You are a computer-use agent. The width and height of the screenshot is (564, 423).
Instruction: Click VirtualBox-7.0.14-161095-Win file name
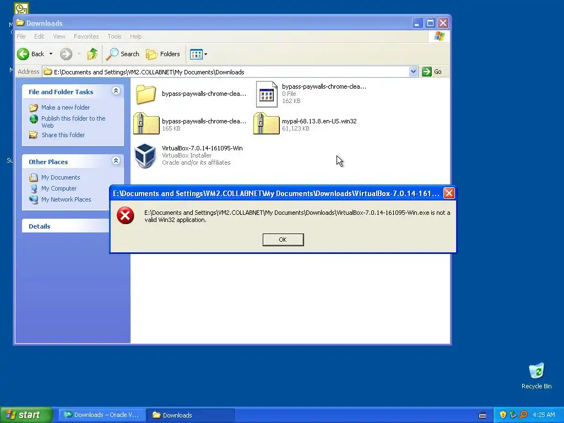tap(202, 148)
